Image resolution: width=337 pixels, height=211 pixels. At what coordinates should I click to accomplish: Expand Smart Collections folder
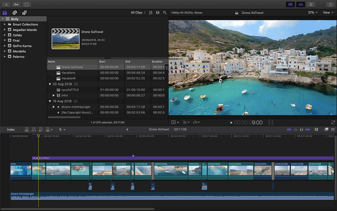[x=5, y=24]
